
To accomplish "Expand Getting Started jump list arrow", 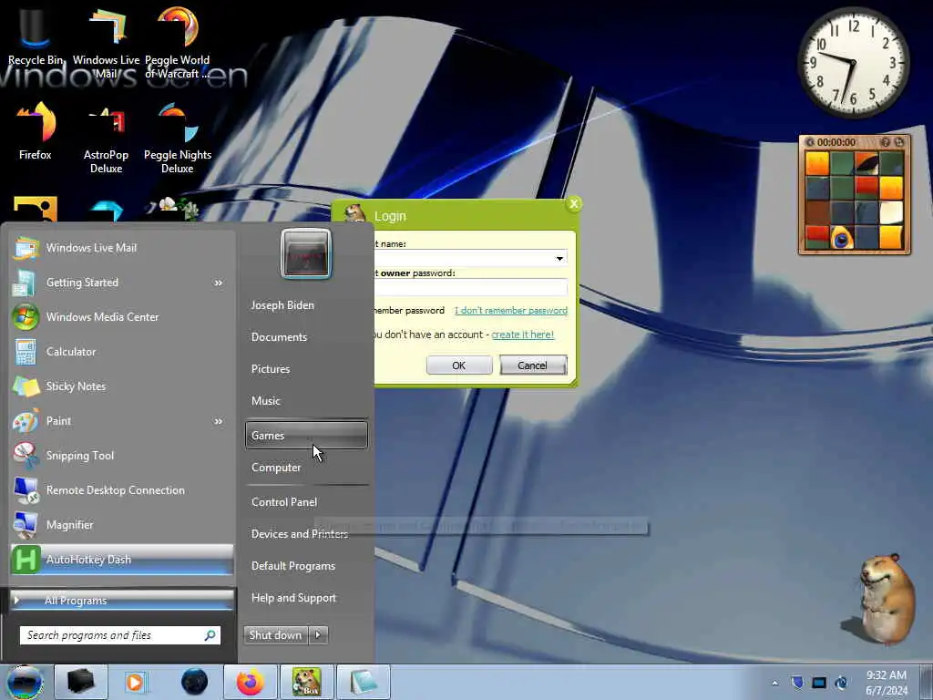I will tap(219, 283).
